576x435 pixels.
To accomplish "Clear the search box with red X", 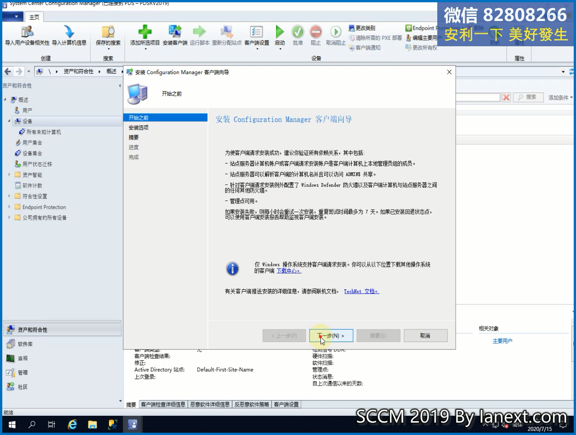I will [506, 97].
